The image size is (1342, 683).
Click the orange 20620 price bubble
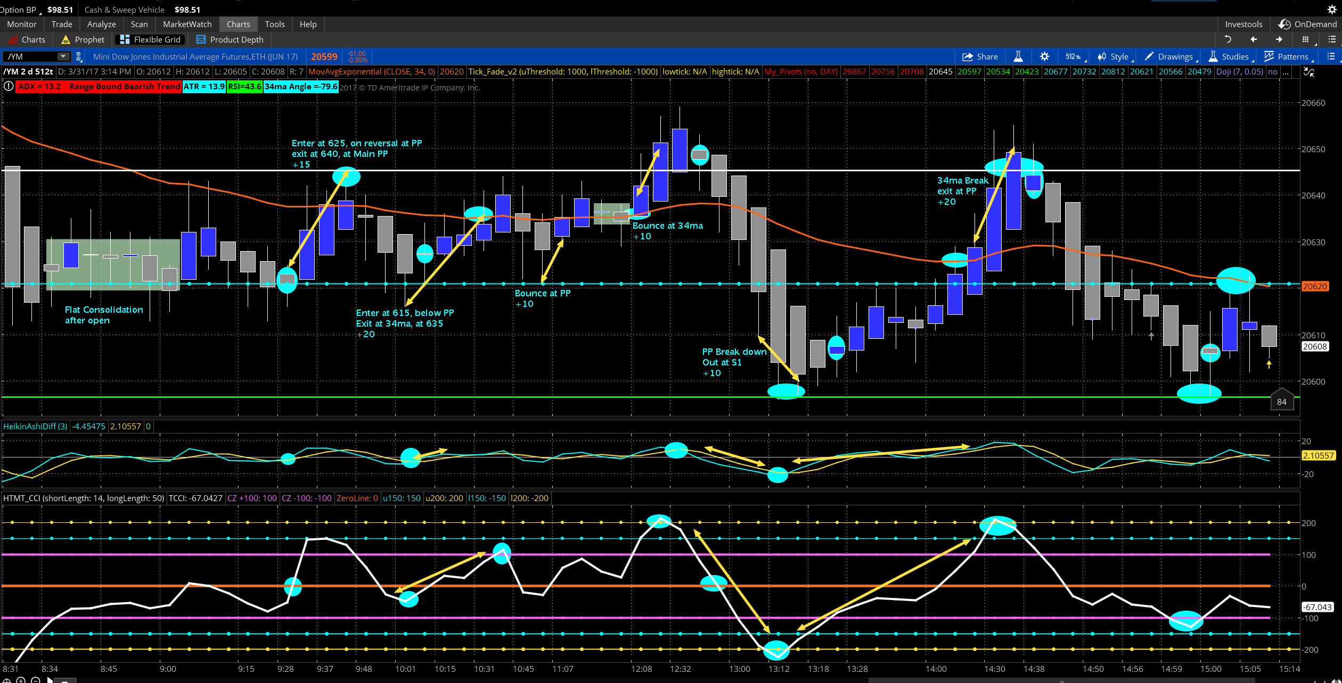tap(1314, 286)
